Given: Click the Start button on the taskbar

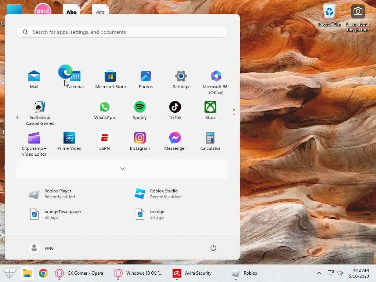Looking at the screenshot, I should click(x=10, y=273).
